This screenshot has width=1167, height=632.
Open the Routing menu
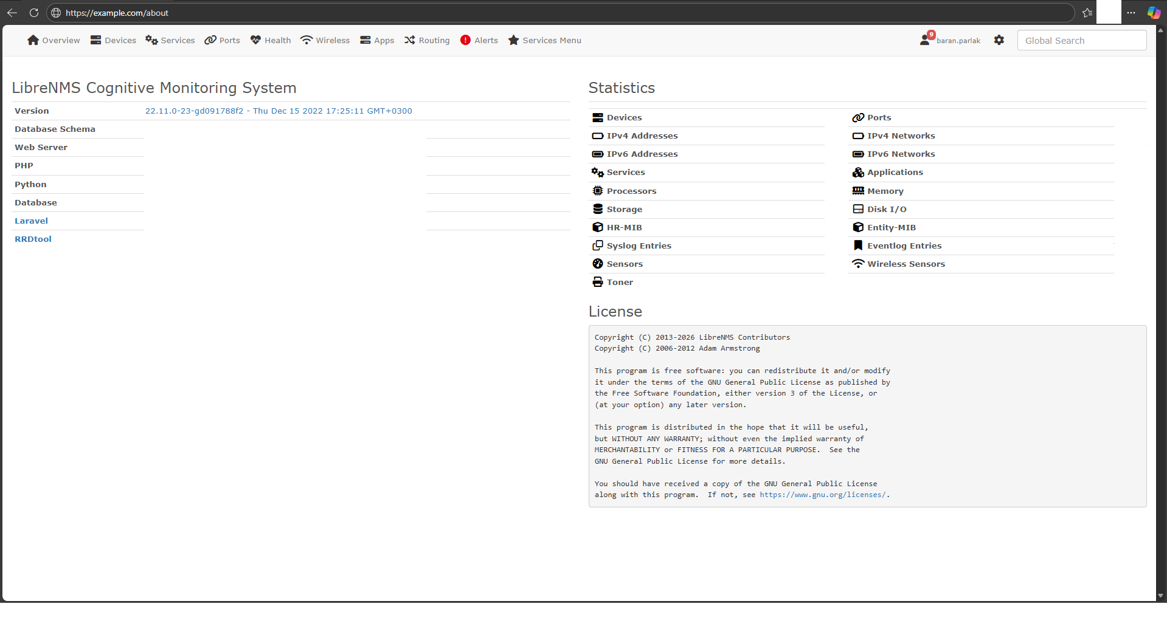[x=427, y=40]
